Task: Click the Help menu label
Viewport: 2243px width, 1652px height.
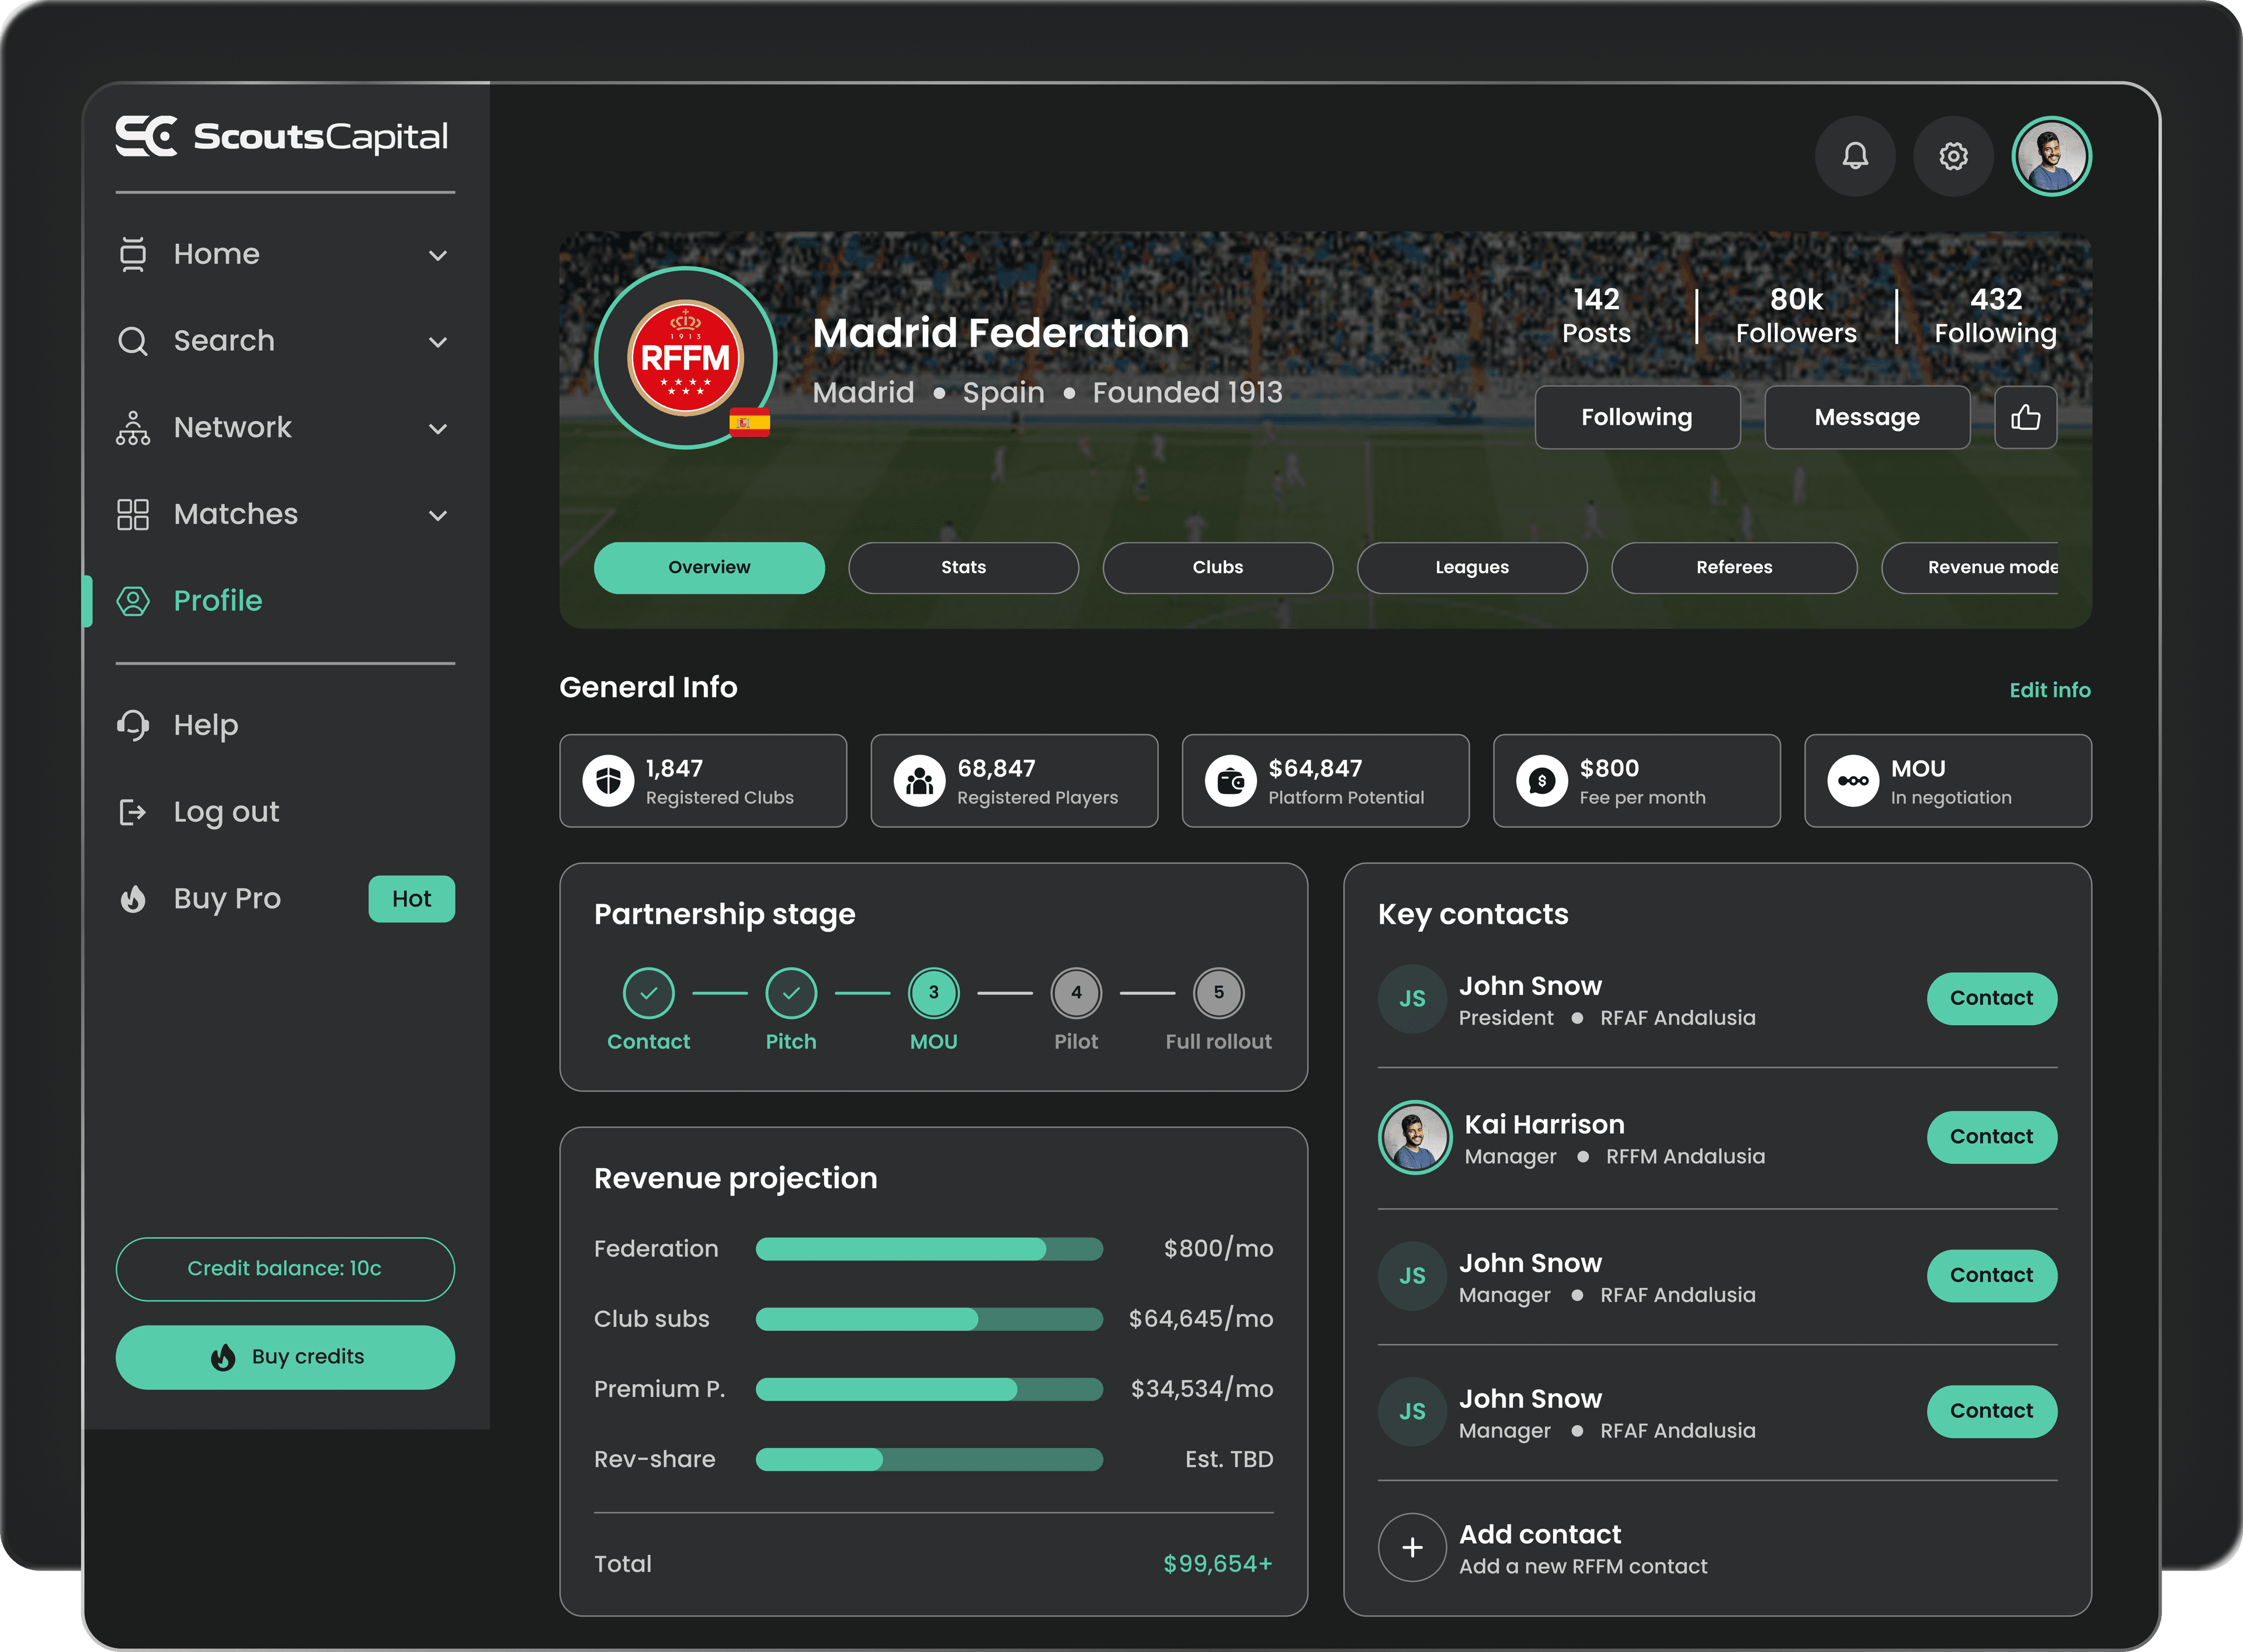Action: coord(206,725)
